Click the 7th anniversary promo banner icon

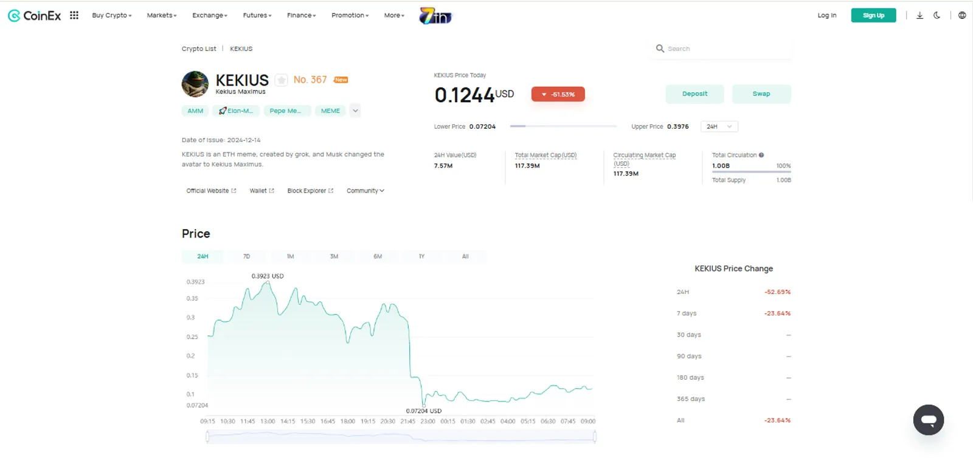coord(435,16)
